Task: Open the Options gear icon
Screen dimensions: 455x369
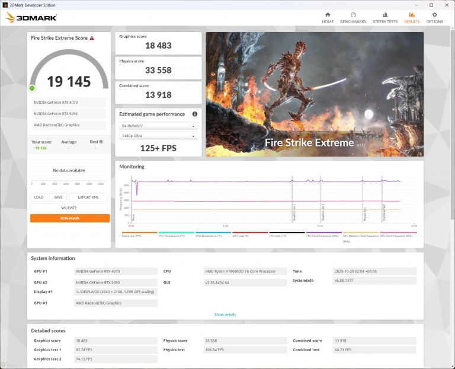Action: (x=434, y=15)
